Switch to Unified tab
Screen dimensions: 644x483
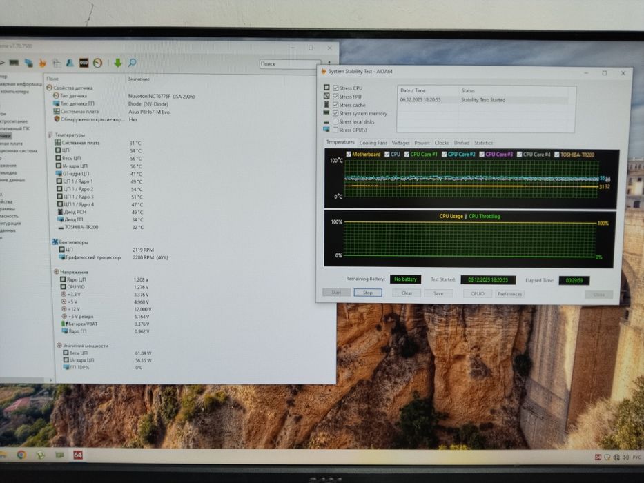pos(462,143)
